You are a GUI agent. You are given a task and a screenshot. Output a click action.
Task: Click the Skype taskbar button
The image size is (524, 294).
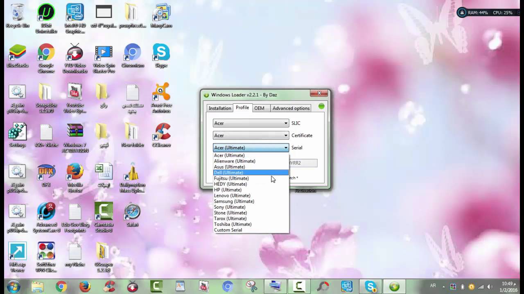coord(371,287)
